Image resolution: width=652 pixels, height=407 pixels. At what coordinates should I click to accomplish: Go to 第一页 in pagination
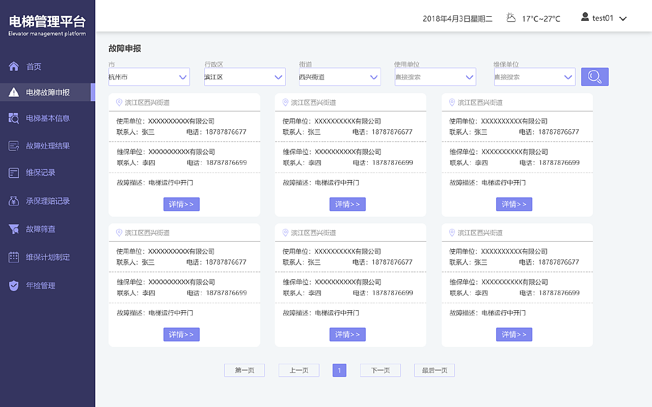pos(244,370)
